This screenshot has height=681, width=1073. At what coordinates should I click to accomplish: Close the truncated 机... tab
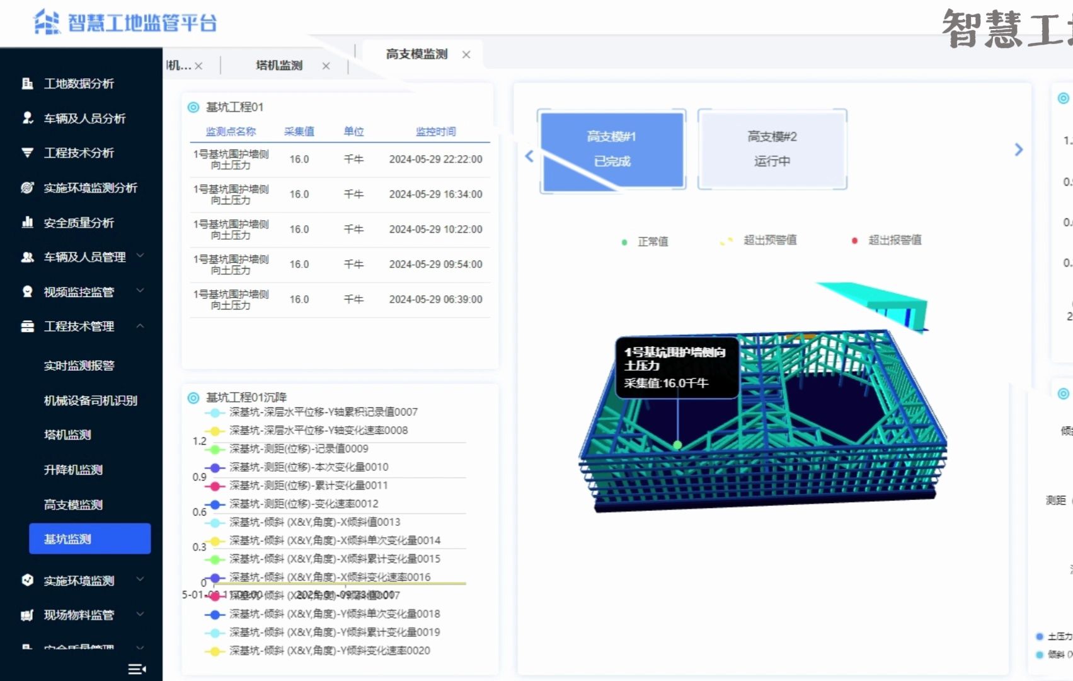(x=198, y=66)
